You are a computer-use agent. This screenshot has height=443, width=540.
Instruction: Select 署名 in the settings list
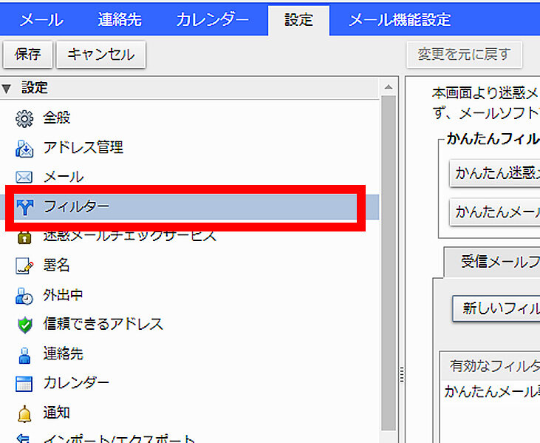coord(56,266)
